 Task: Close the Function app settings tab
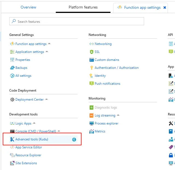point(165,8)
